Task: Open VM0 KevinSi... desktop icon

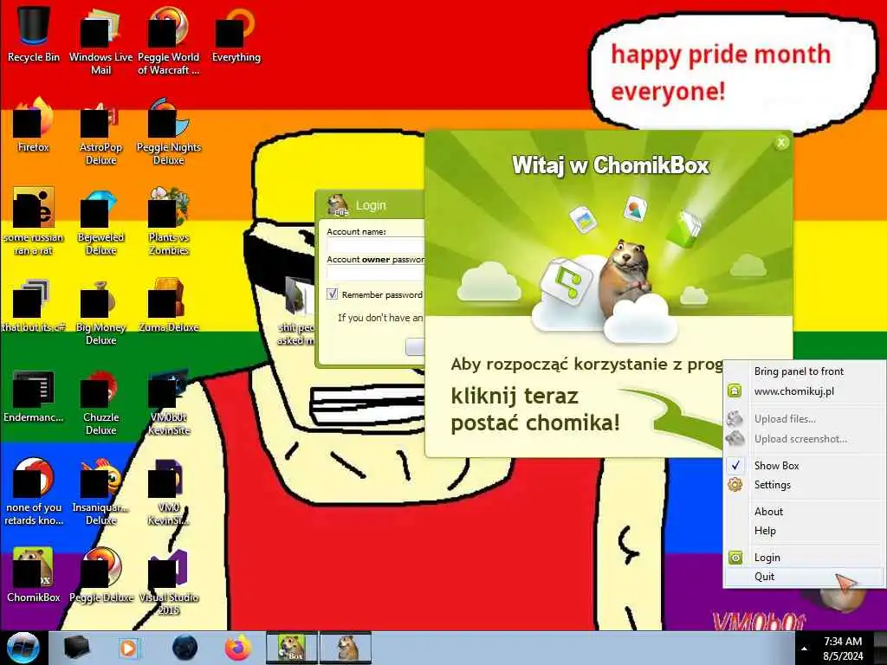Action: coord(168,492)
